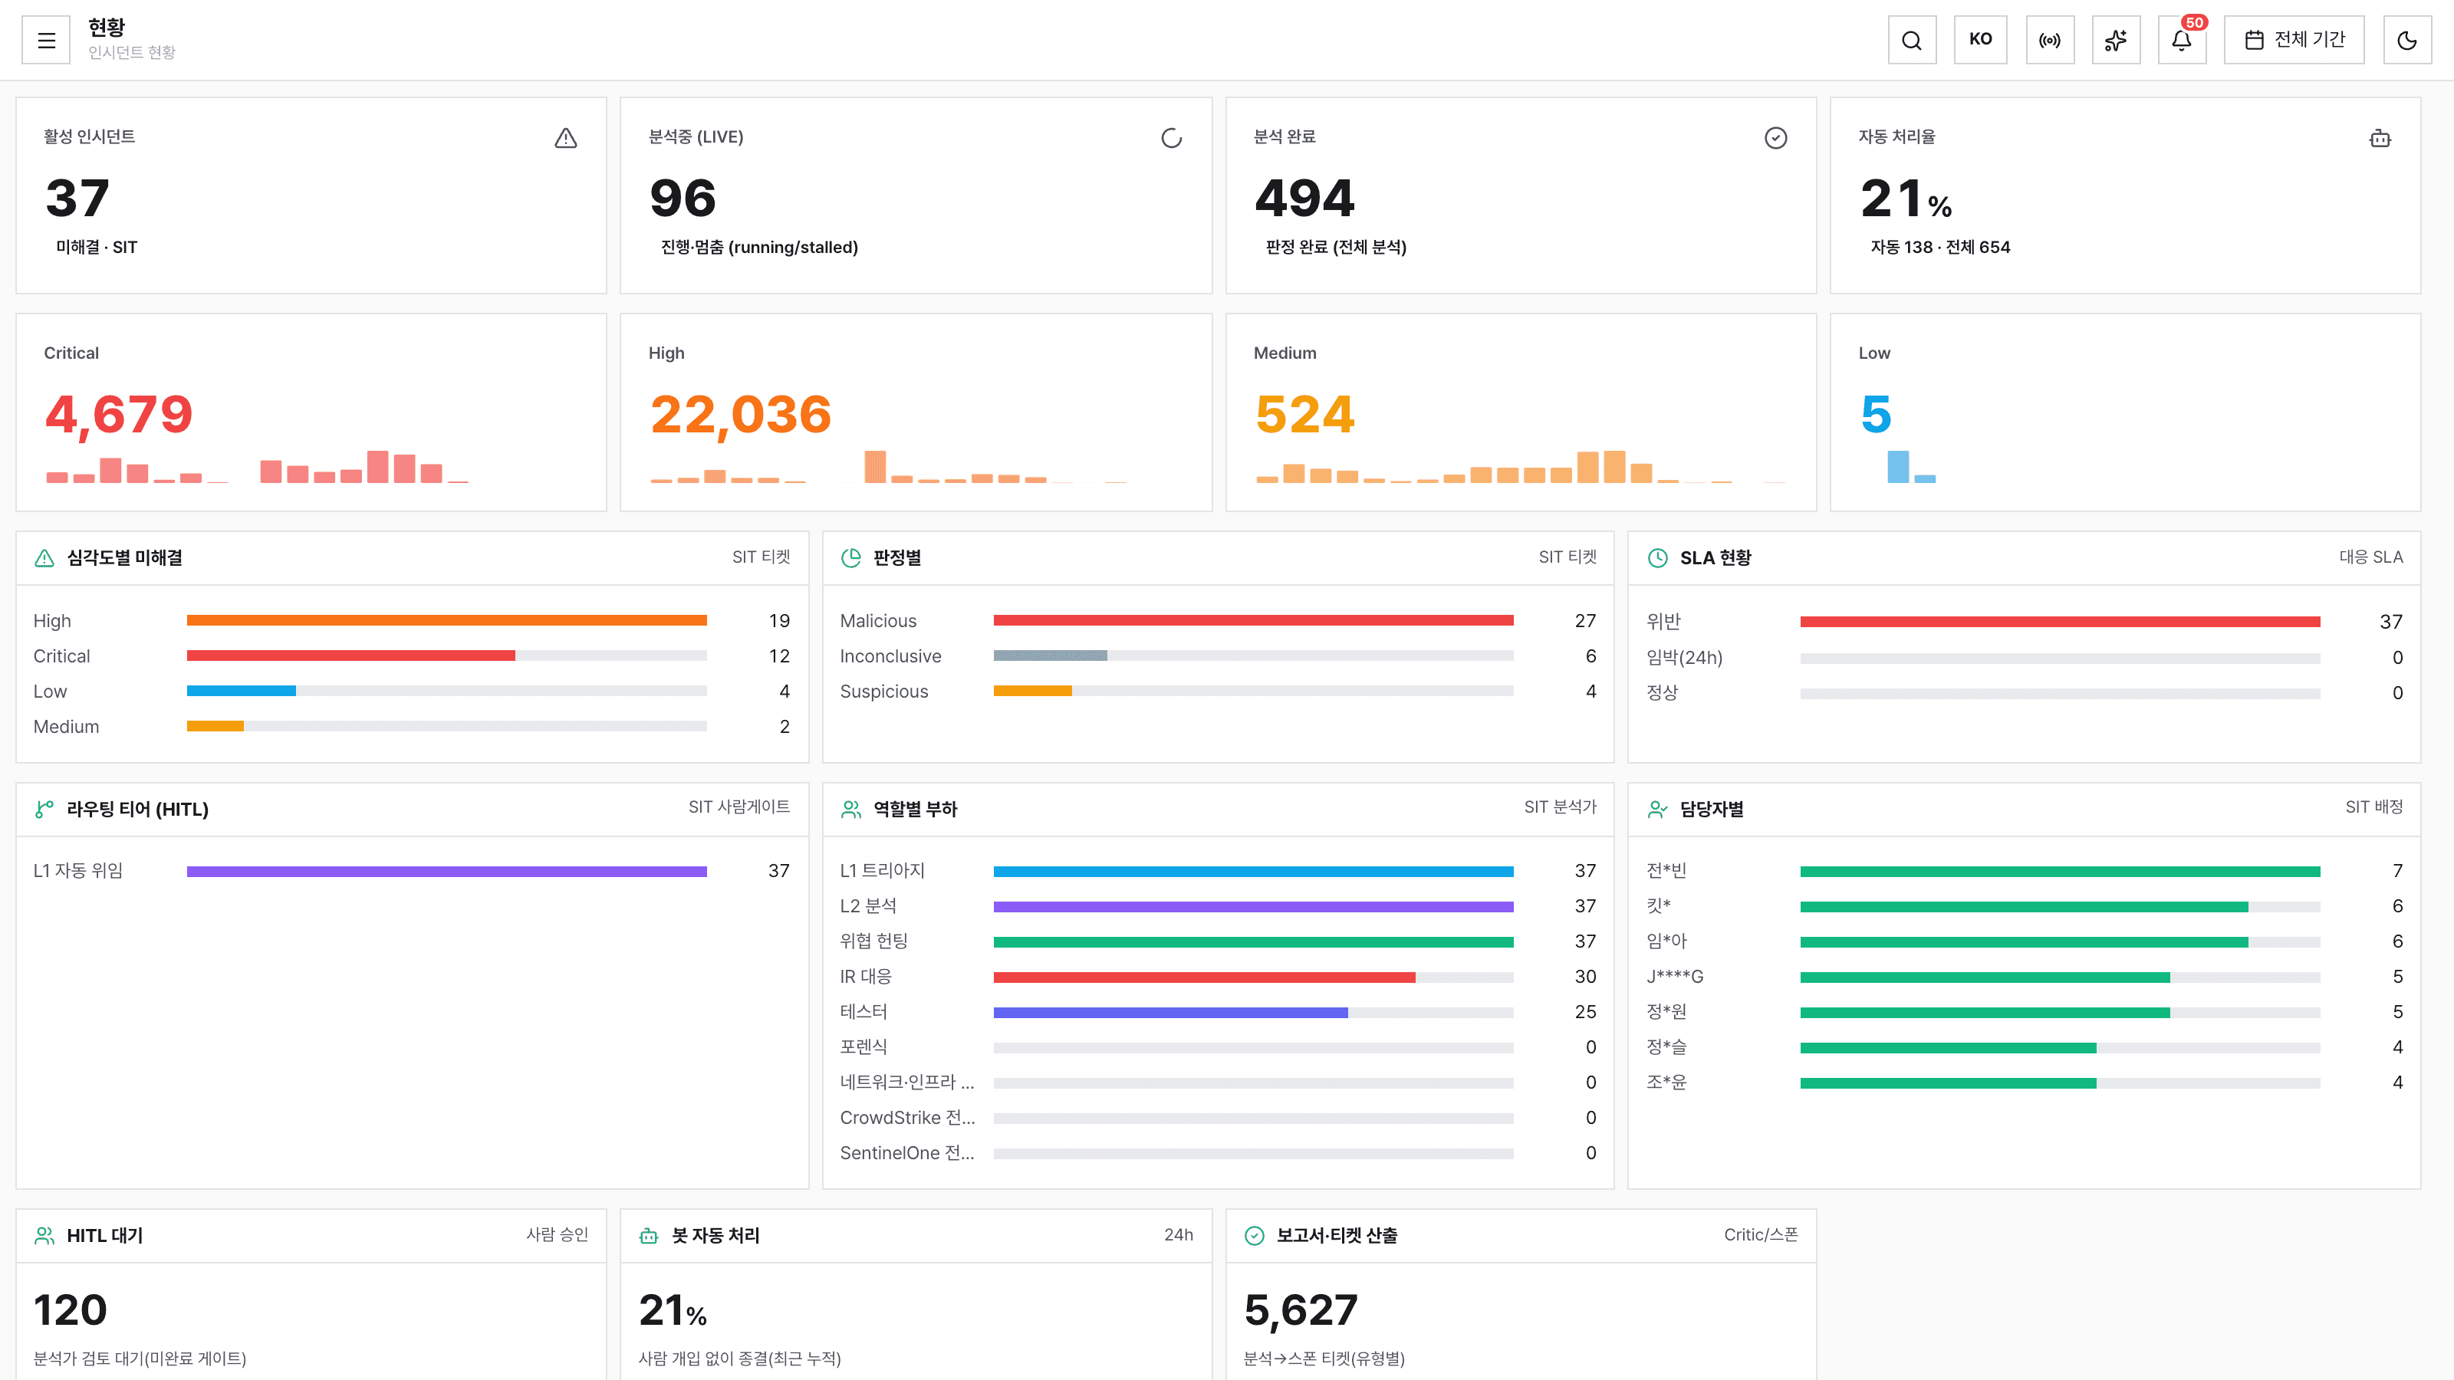The width and height of the screenshot is (2454, 1380).
Task: Select the L1 트리아지 role row
Action: pos(1218,872)
